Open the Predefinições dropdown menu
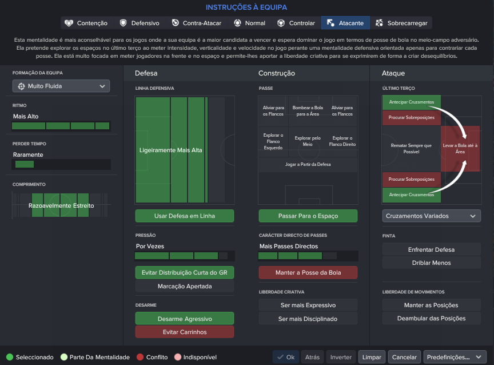The height and width of the screenshot is (365, 494). (x=455, y=357)
